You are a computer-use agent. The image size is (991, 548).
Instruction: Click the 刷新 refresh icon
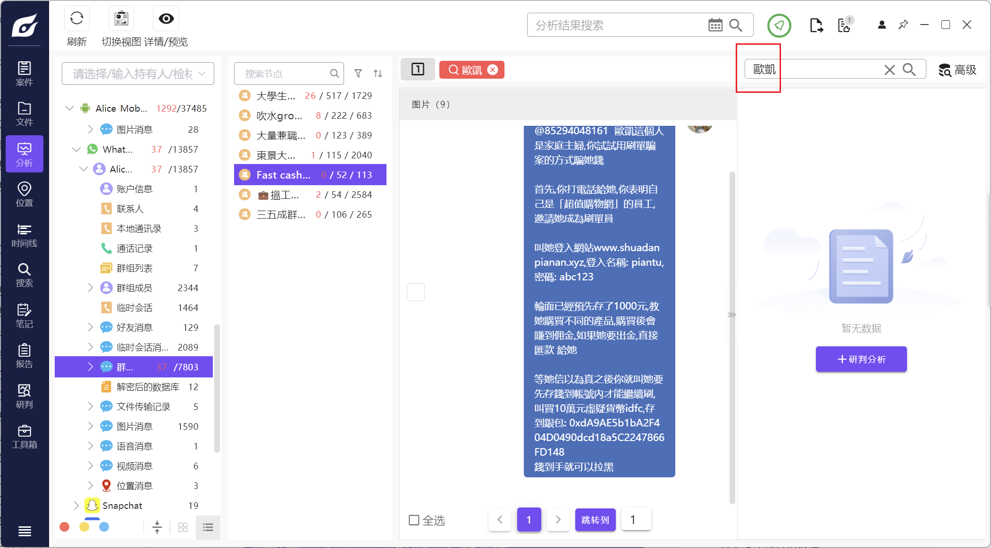coord(76,18)
